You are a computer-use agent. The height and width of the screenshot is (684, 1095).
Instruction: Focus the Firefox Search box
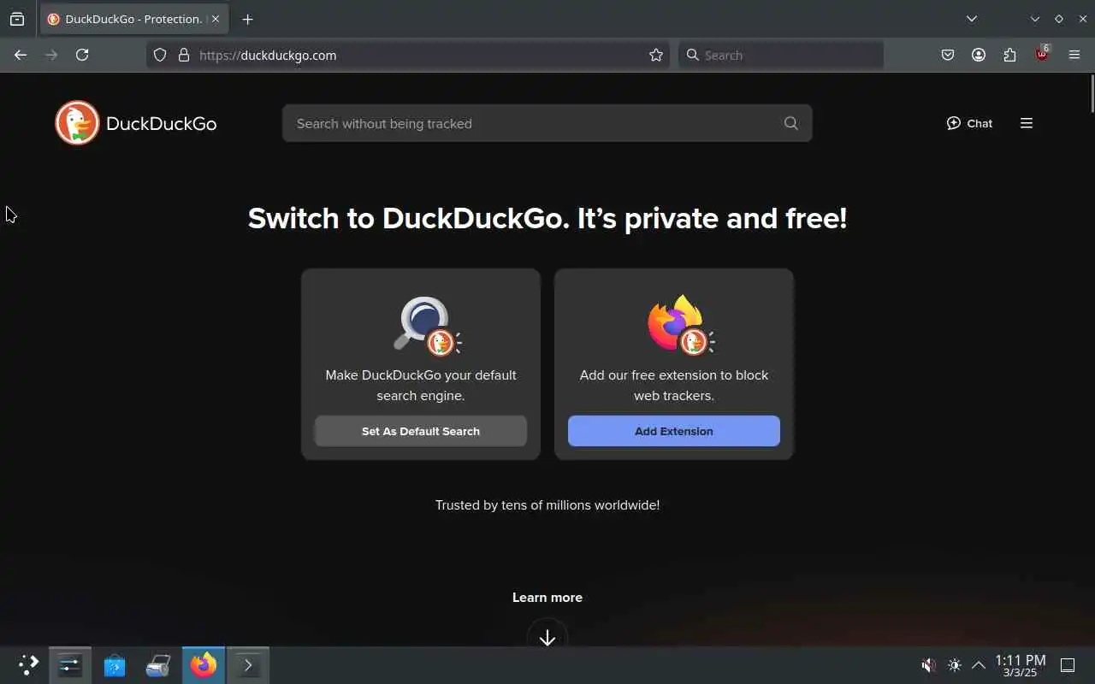tap(781, 55)
